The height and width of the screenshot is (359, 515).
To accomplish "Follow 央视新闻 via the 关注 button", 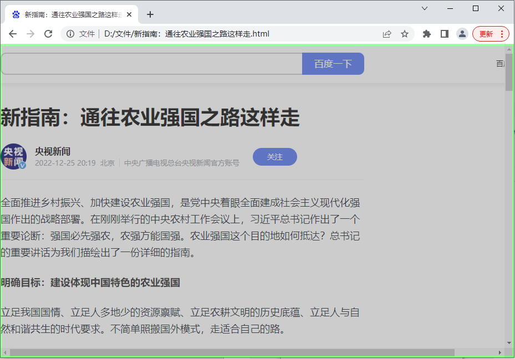I will point(274,157).
